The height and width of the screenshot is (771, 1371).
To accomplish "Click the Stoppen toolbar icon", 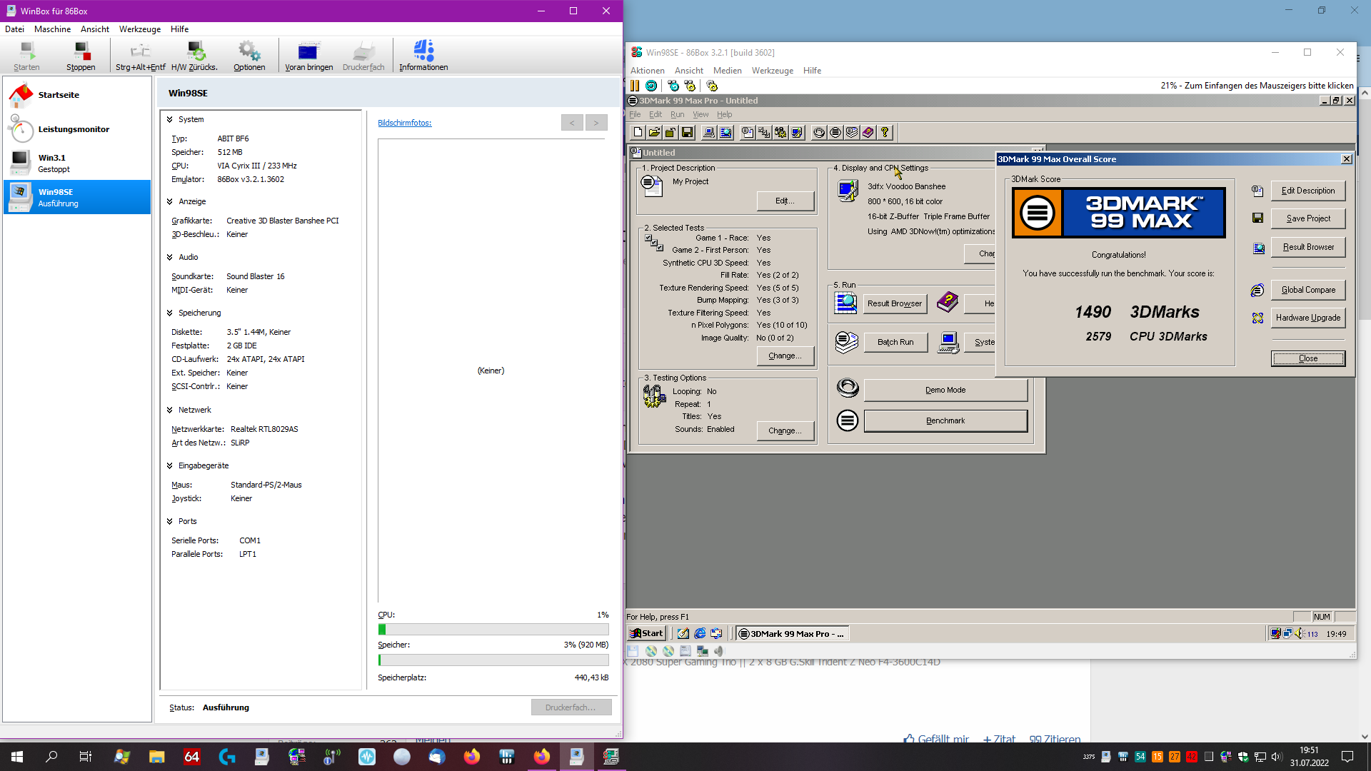I will click(x=81, y=51).
